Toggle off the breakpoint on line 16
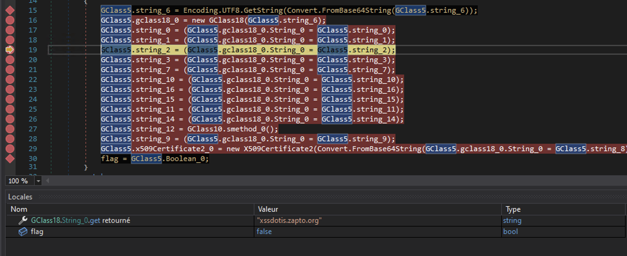The height and width of the screenshot is (256, 627). point(10,20)
